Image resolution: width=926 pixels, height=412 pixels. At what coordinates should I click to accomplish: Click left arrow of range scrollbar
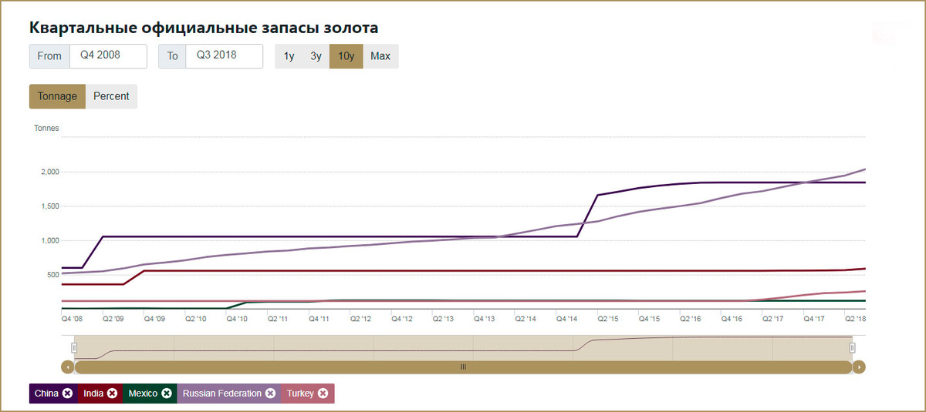point(67,367)
